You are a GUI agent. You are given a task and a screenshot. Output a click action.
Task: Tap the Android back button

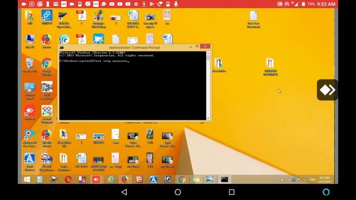pyautogui.click(x=124, y=192)
